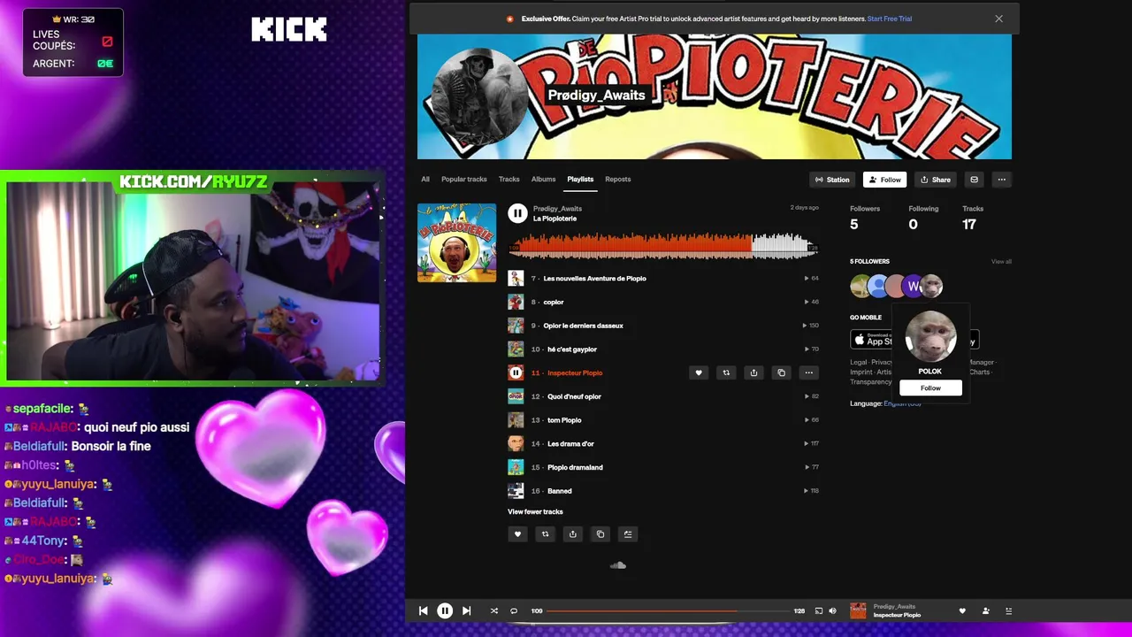Viewport: 1132px width, 637px height.
Task: Toggle shuffle in player bar
Action: pyautogui.click(x=494, y=610)
